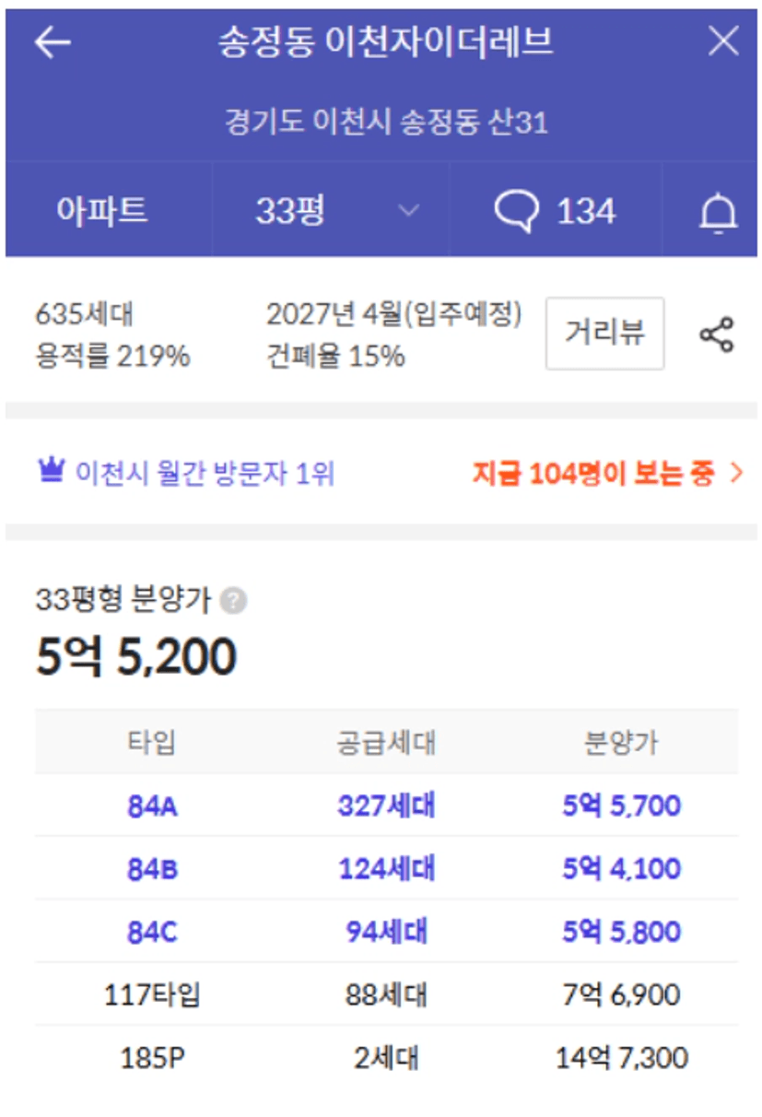Image resolution: width=762 pixels, height=1117 pixels.
Task: Click the 94세대 supply count
Action: pyautogui.click(x=386, y=932)
